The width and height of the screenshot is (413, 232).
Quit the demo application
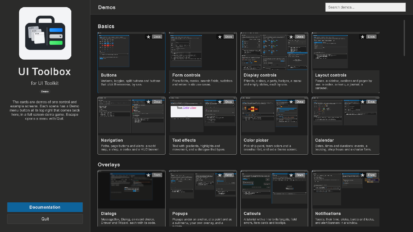coord(45,219)
